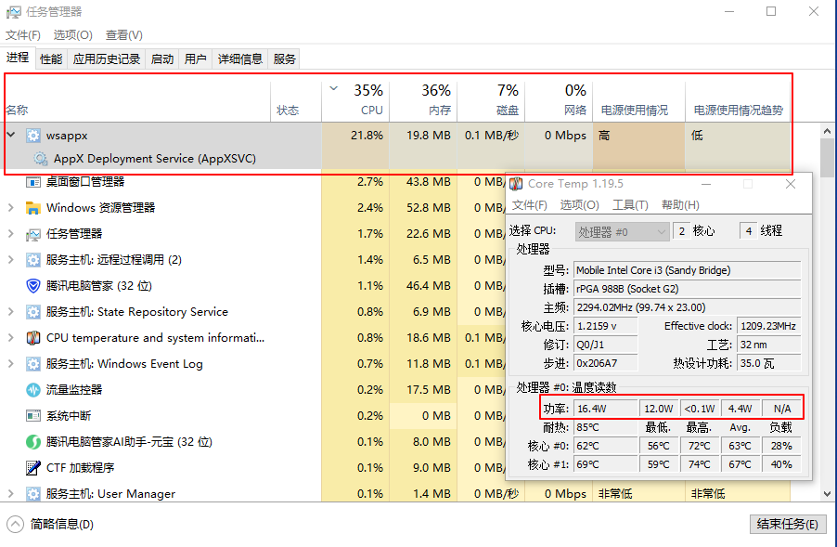The width and height of the screenshot is (837, 547).
Task: Collapse the wsappx process group
Action: (x=11, y=135)
